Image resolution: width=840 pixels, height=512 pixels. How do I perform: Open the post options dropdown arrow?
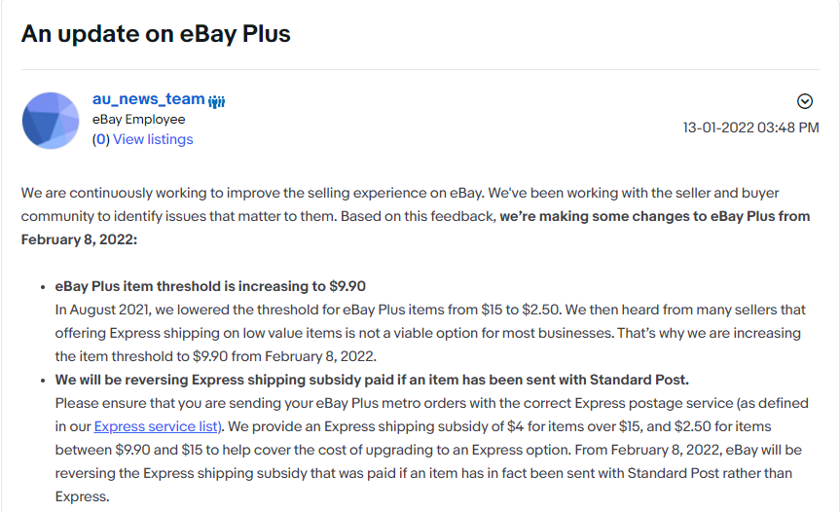(805, 101)
